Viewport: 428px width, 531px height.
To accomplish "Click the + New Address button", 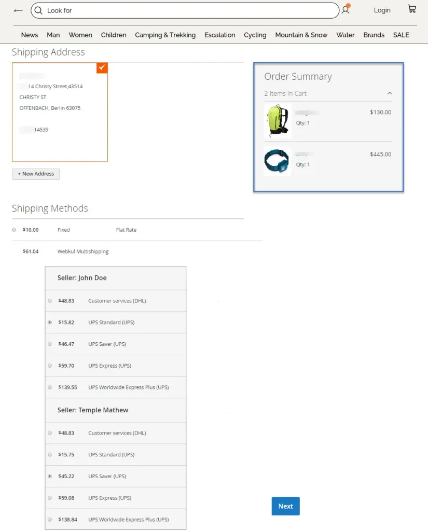I will click(36, 174).
